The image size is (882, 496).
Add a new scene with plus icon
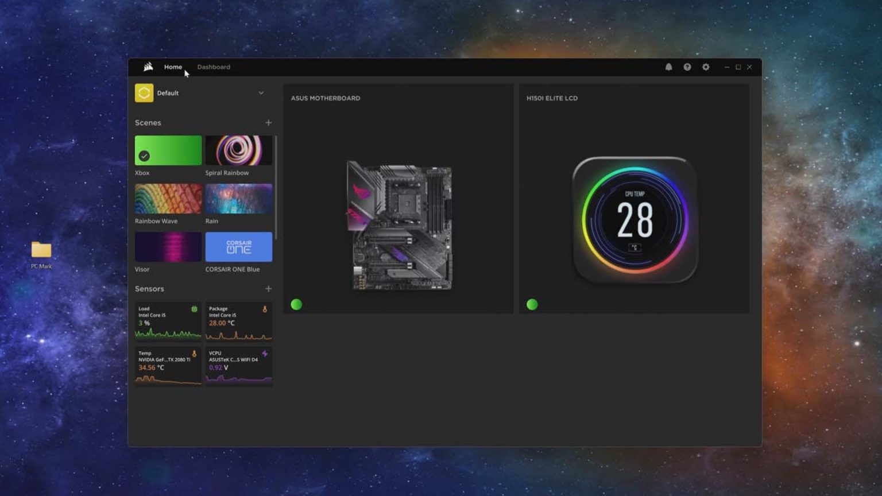click(268, 123)
